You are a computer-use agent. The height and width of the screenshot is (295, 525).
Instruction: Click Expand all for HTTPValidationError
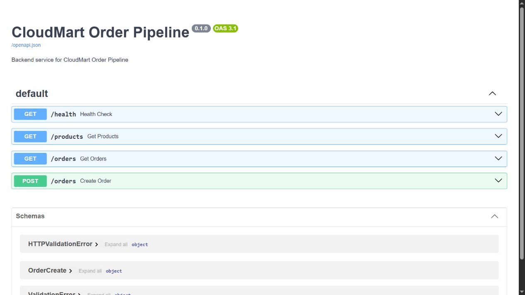pos(116,244)
